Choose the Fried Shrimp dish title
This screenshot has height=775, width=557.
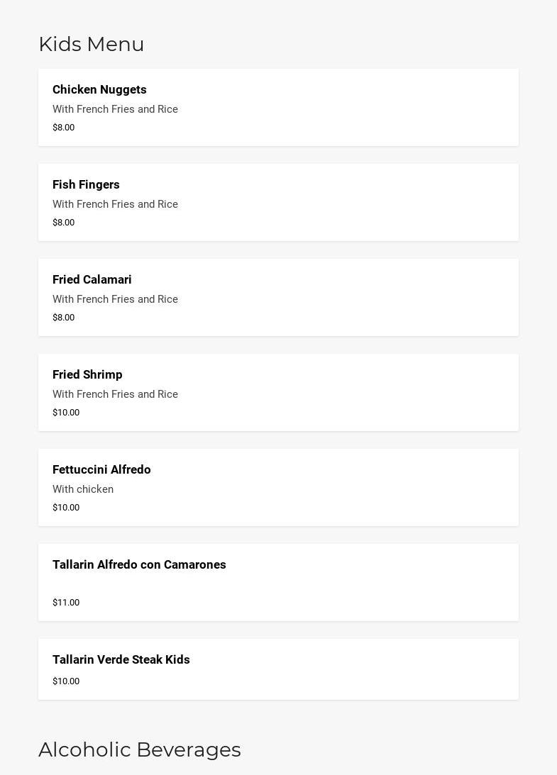87,374
